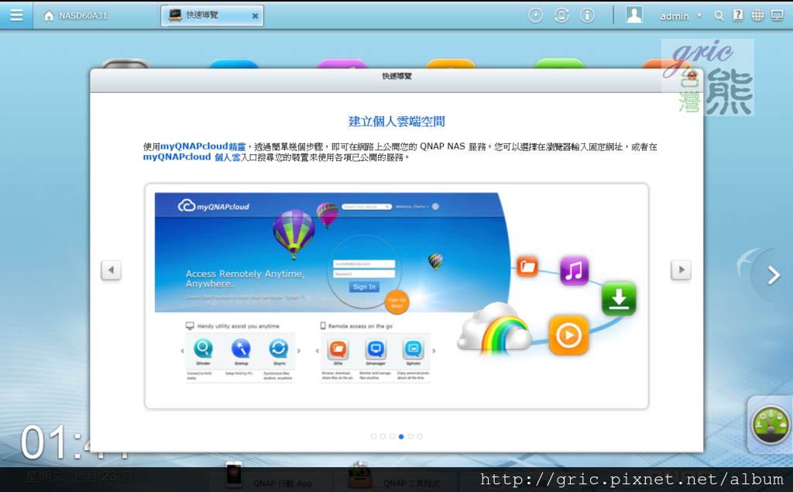The width and height of the screenshot is (793, 492).
Task: Click the orange Sign Up Now badge
Action: click(397, 303)
